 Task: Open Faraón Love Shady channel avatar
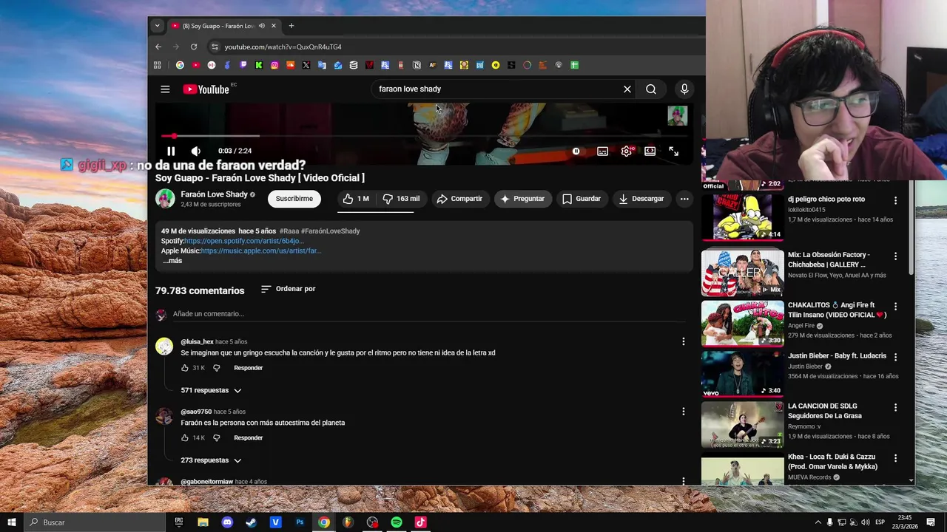coord(165,199)
